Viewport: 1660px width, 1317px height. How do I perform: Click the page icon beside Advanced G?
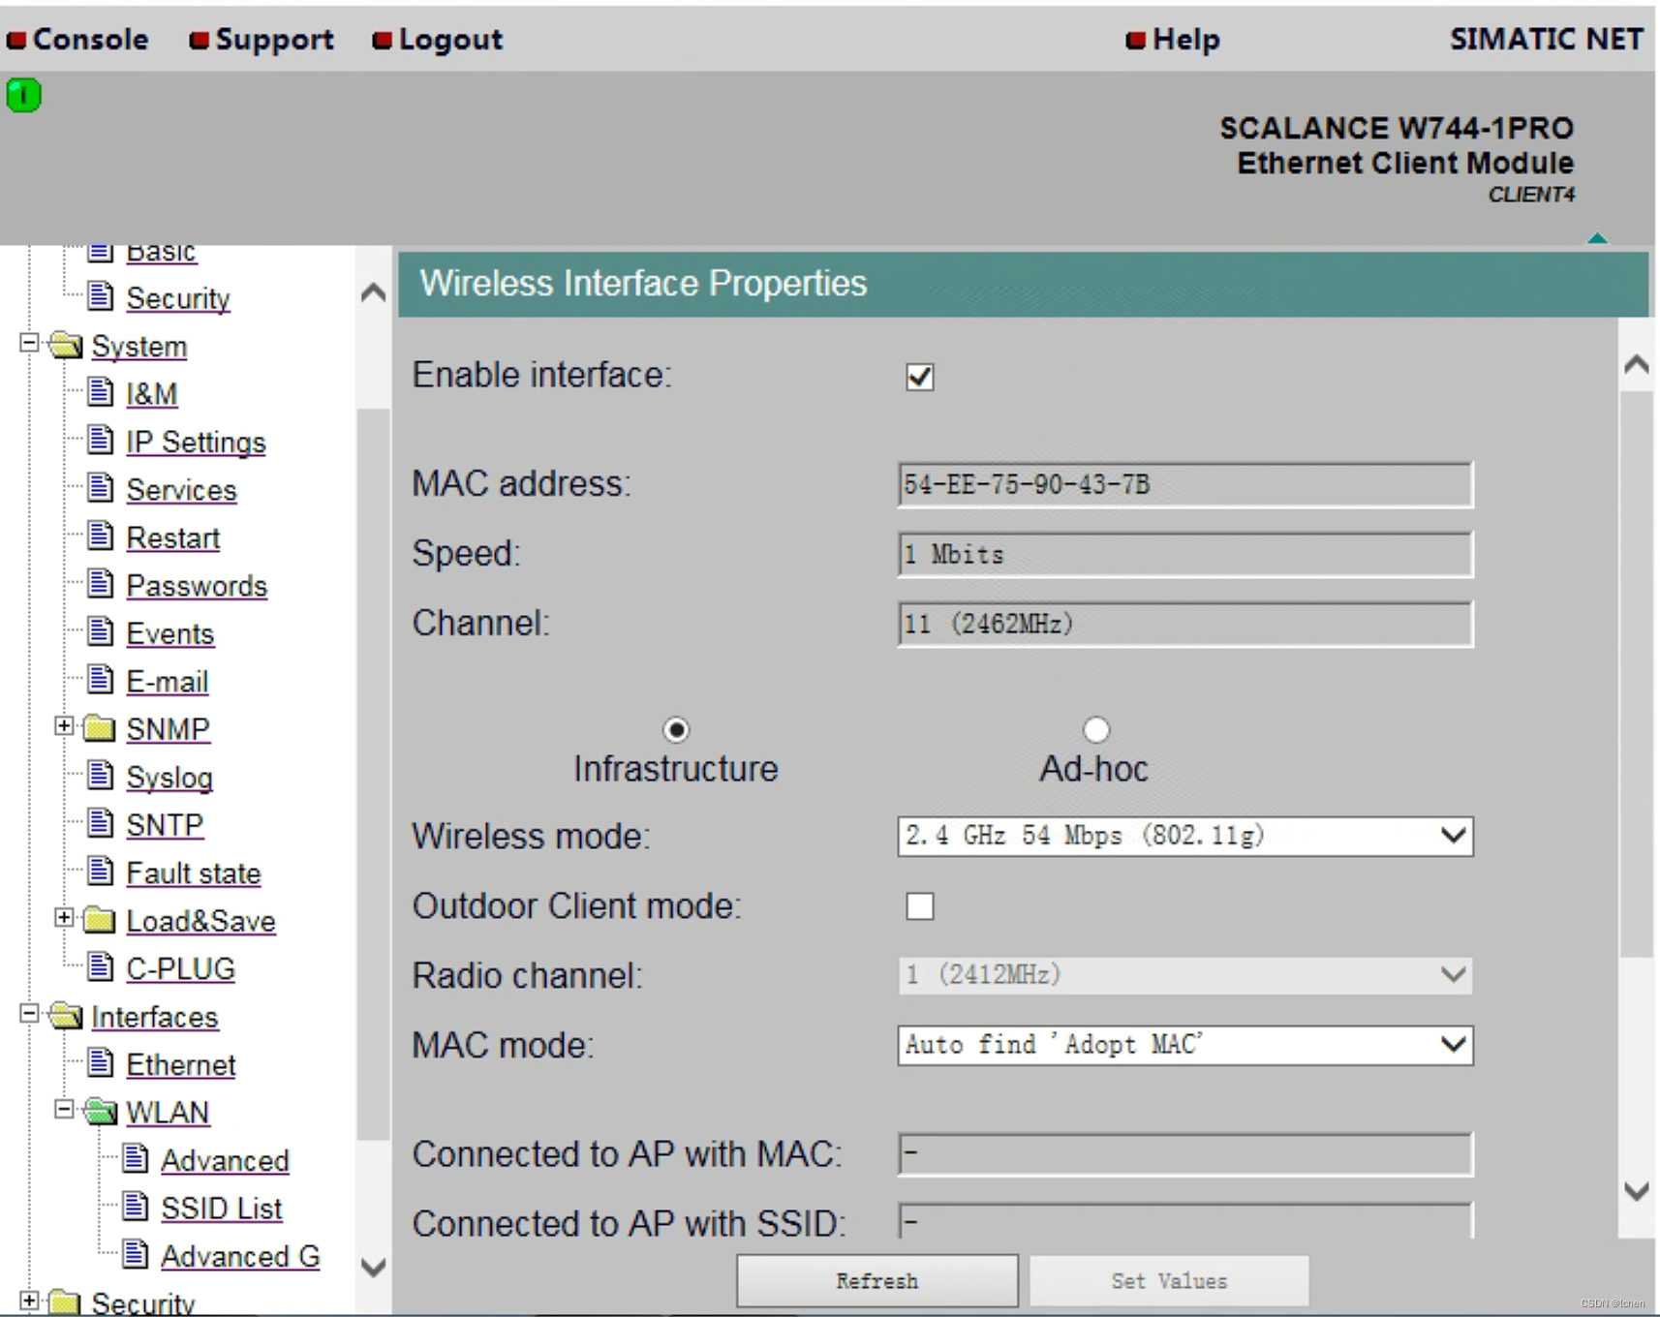[136, 1254]
